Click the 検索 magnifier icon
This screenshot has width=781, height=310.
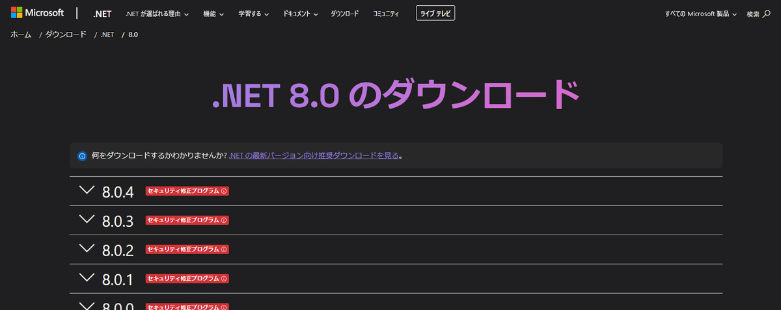pyautogui.click(x=766, y=14)
